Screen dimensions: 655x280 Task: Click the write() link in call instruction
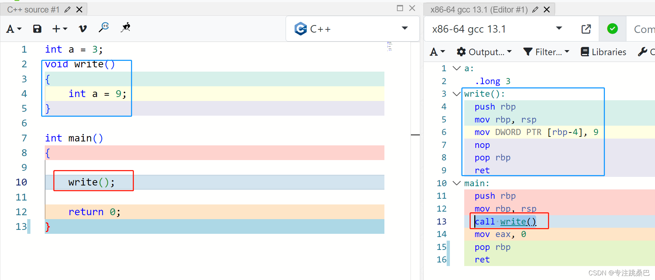point(518,222)
